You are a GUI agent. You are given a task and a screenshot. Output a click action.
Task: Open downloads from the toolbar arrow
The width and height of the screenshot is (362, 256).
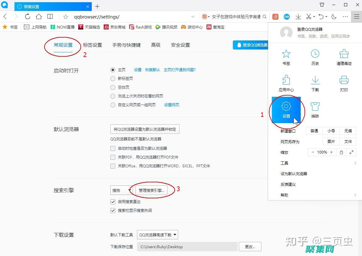click(x=298, y=17)
